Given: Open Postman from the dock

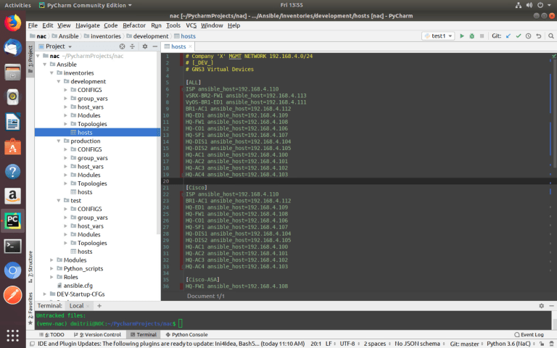Looking at the screenshot, I should click(13, 295).
